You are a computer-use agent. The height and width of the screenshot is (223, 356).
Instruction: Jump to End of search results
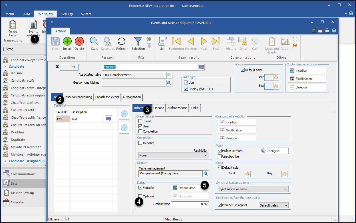[x=216, y=42]
